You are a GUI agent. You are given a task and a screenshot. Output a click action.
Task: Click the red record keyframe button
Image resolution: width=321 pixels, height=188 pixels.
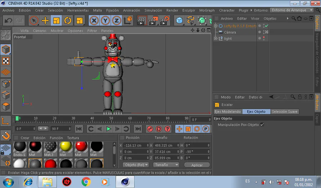(x=150, y=129)
